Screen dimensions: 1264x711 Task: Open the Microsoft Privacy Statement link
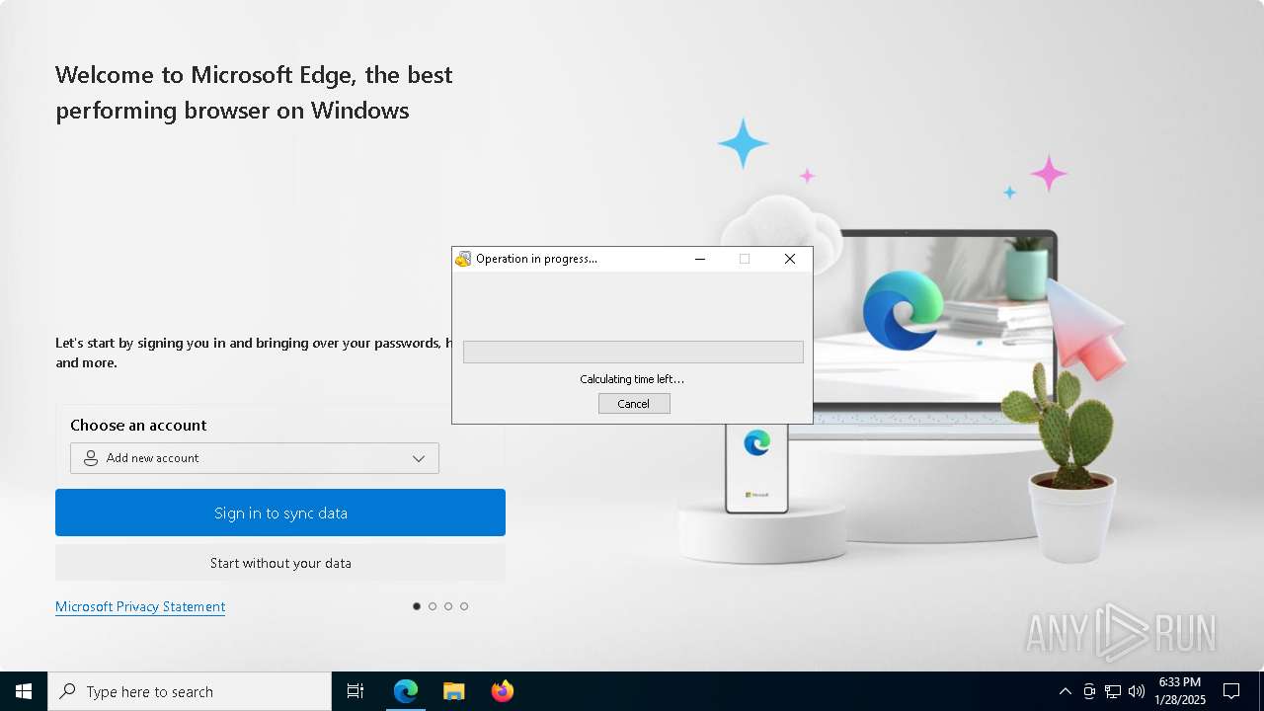click(x=140, y=606)
